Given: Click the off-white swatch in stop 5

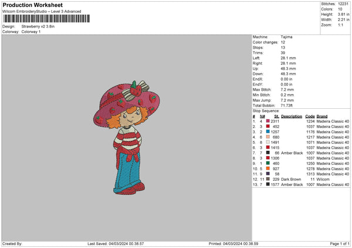Looking at the screenshot, I should (268, 142).
